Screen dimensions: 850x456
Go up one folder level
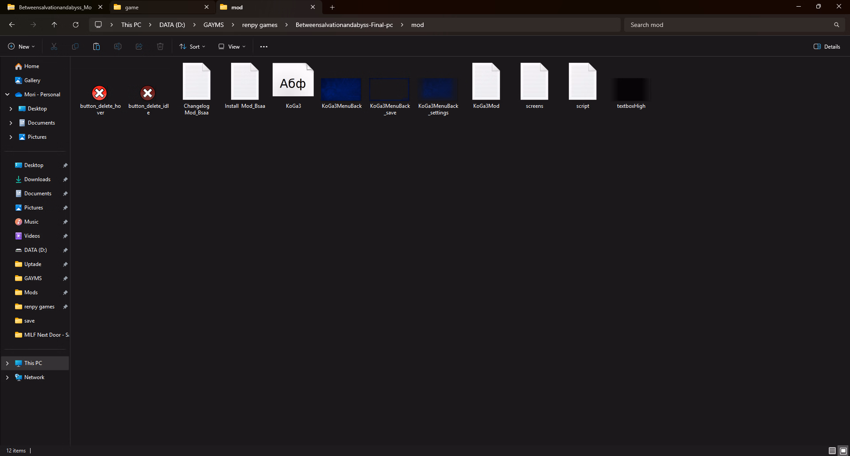pos(54,25)
